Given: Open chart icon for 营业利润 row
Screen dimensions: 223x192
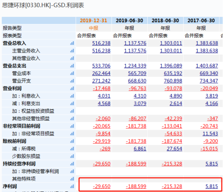Looking at the screenshot, I should pos(72,89).
